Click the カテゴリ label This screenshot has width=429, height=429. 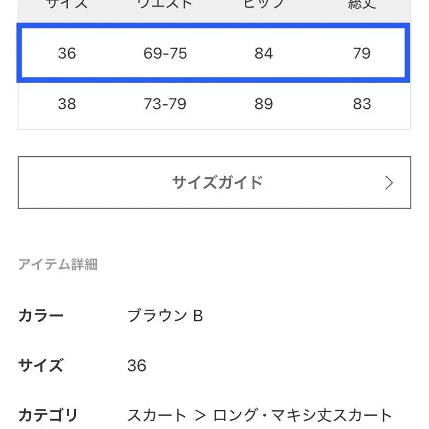pos(48,416)
